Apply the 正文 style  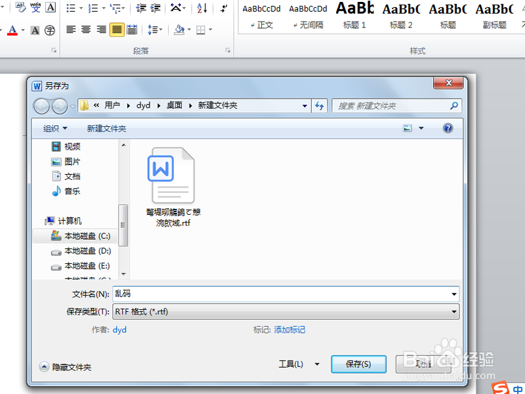pos(261,16)
